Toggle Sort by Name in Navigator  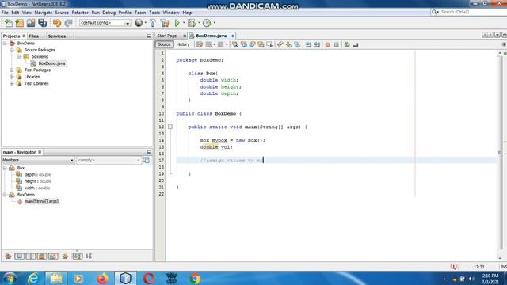pos(78,256)
